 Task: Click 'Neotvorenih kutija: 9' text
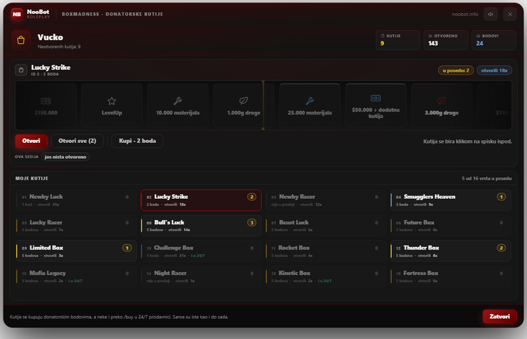point(59,47)
